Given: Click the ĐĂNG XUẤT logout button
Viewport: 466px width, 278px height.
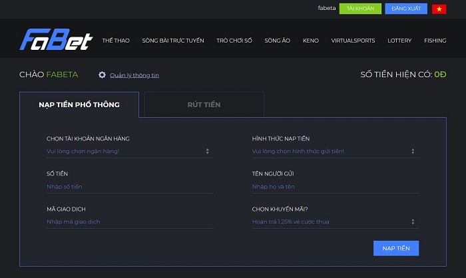Looking at the screenshot, I should tap(406, 9).
